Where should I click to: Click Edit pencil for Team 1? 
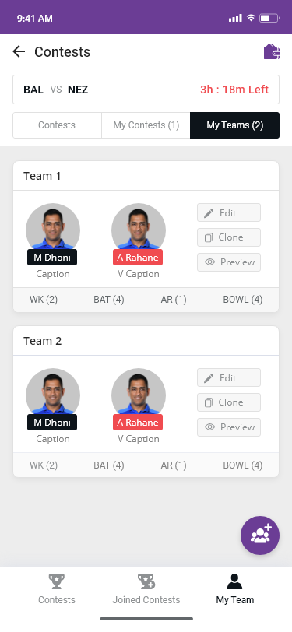229,212
